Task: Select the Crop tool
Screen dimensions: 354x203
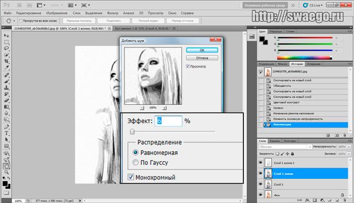Action: [x=6, y=61]
